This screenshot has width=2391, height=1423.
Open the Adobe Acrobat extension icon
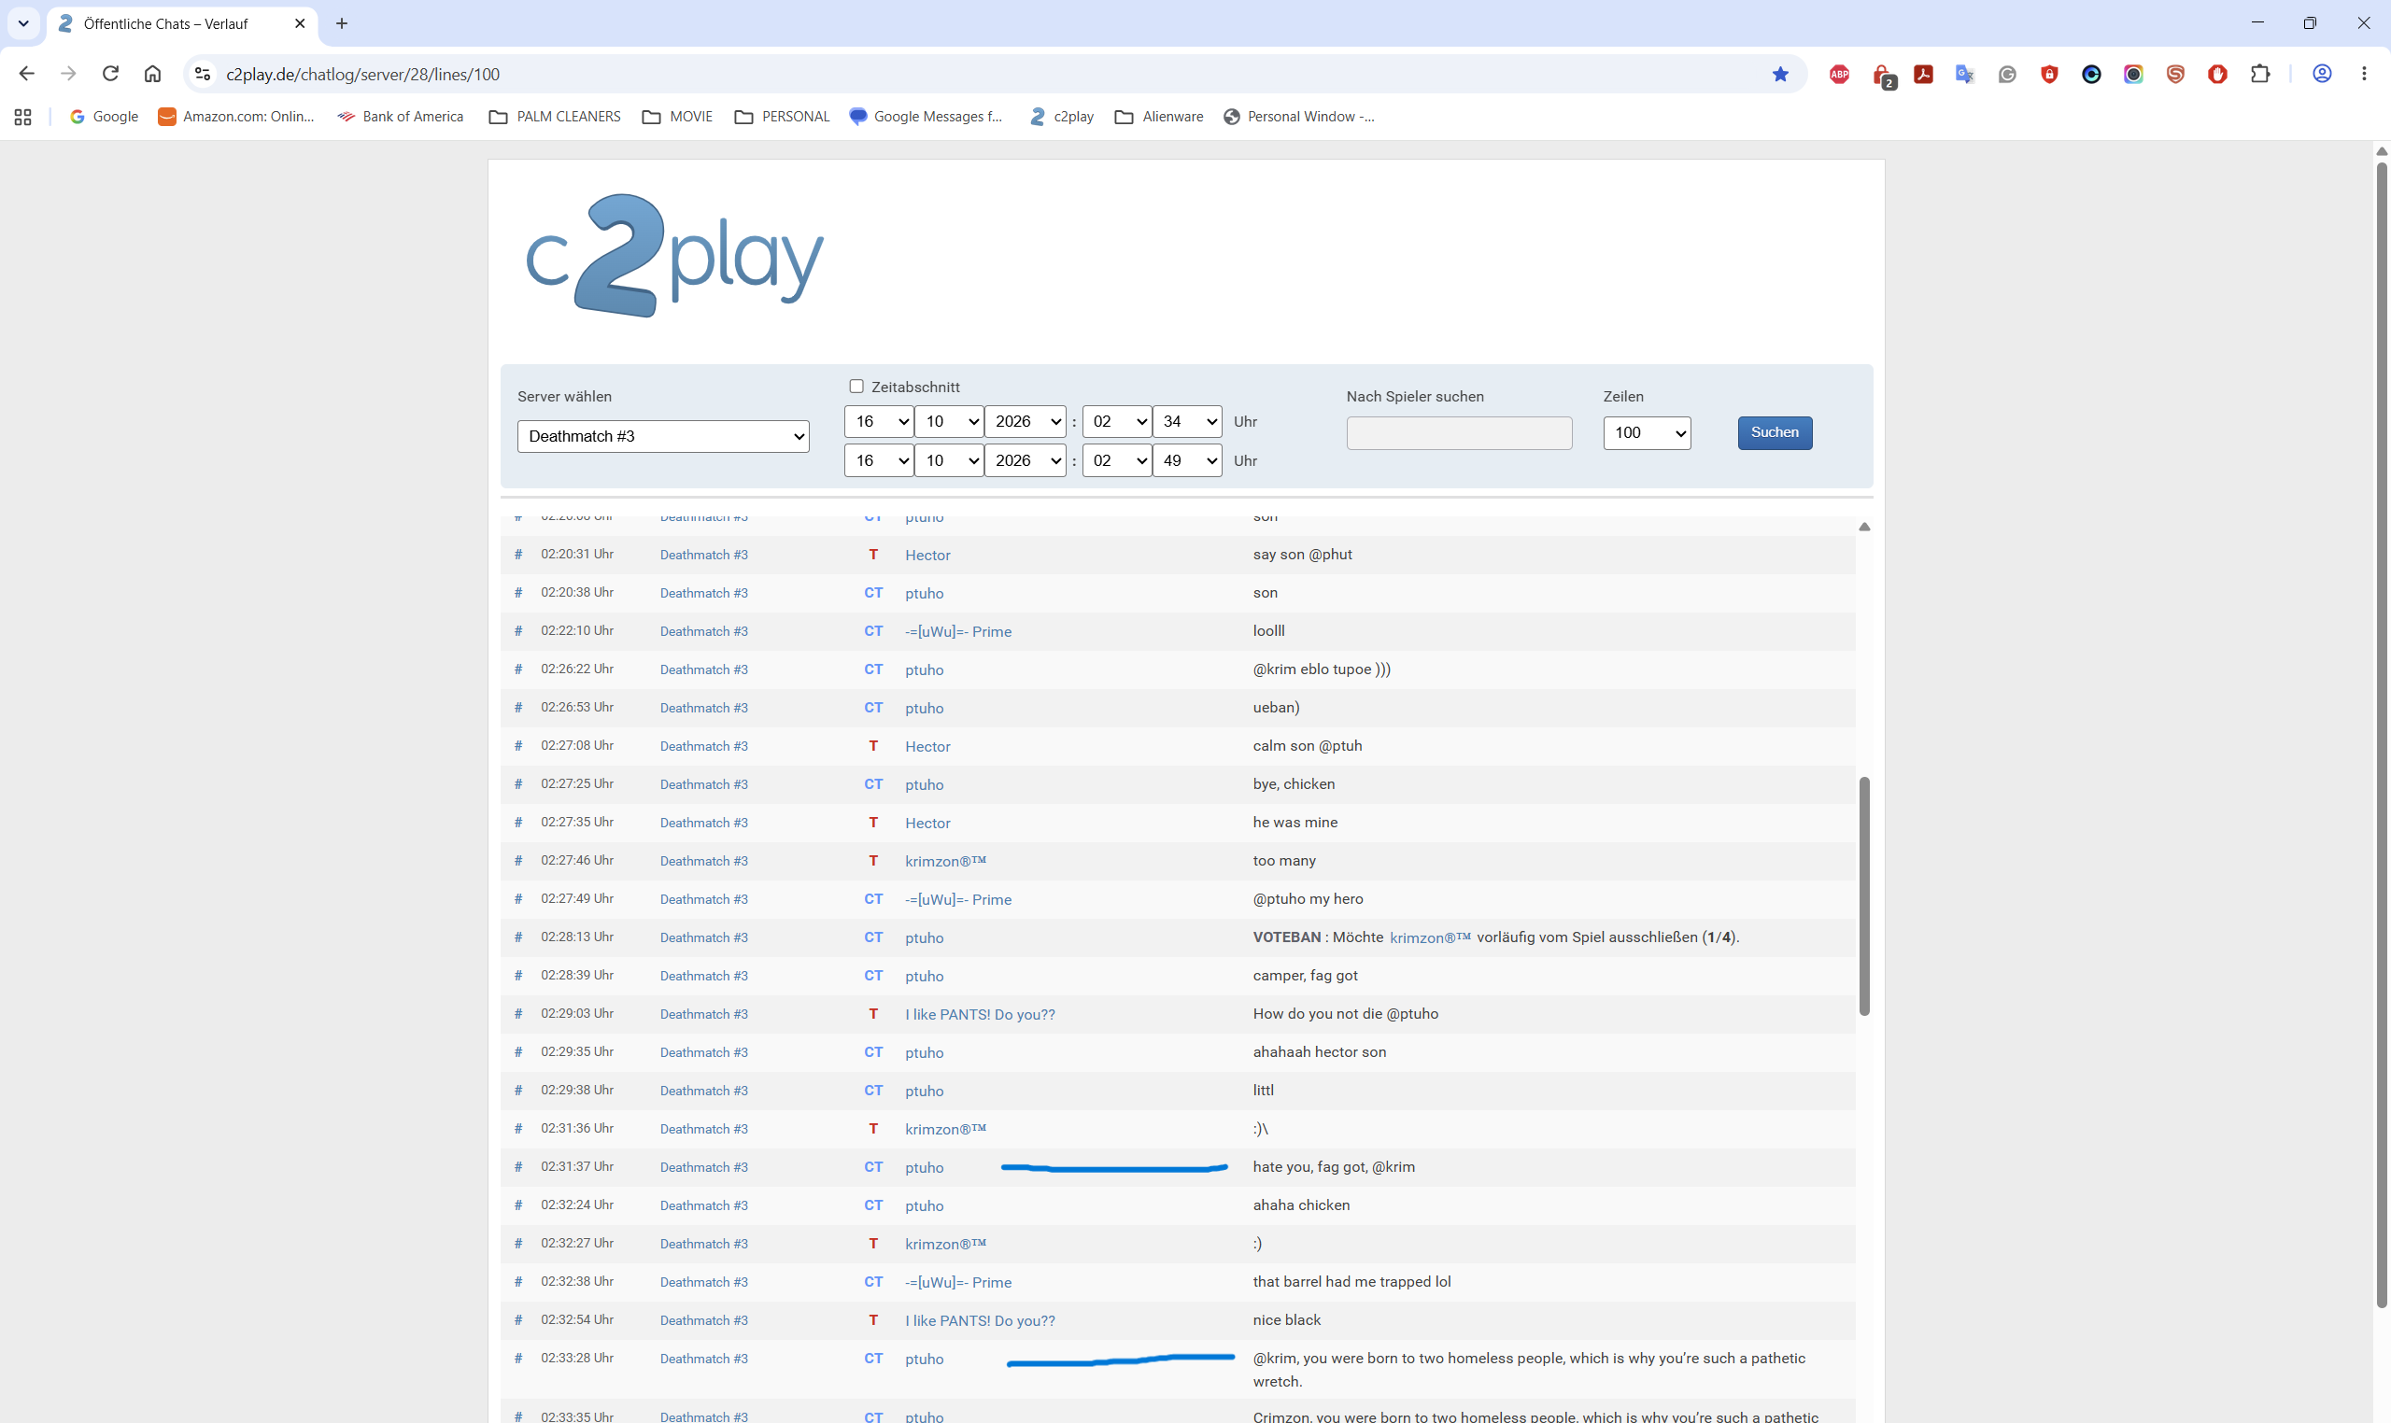[x=1923, y=74]
